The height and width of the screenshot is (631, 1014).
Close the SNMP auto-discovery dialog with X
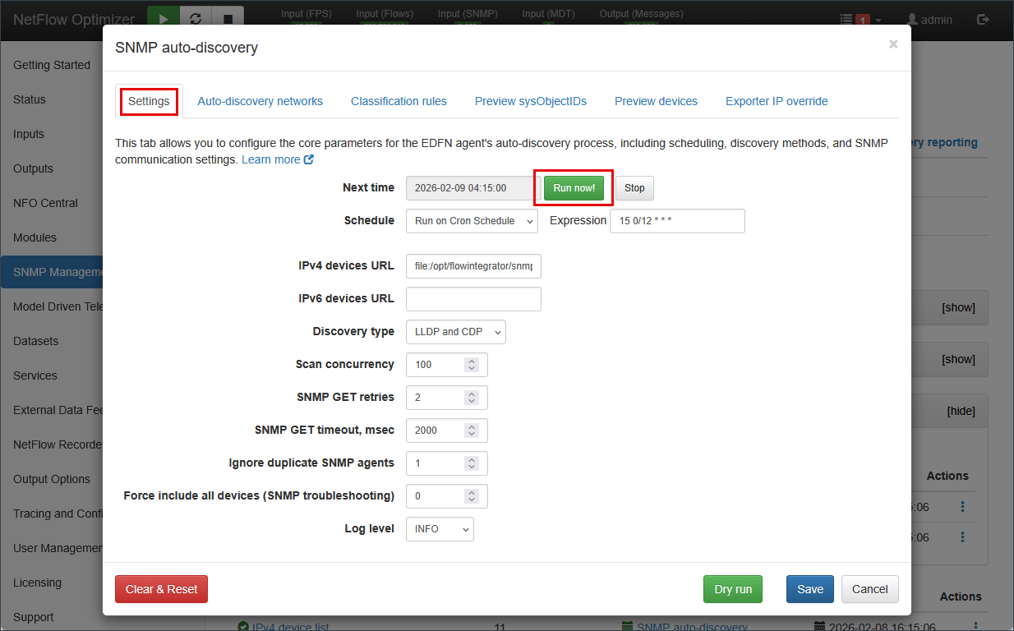(x=893, y=44)
